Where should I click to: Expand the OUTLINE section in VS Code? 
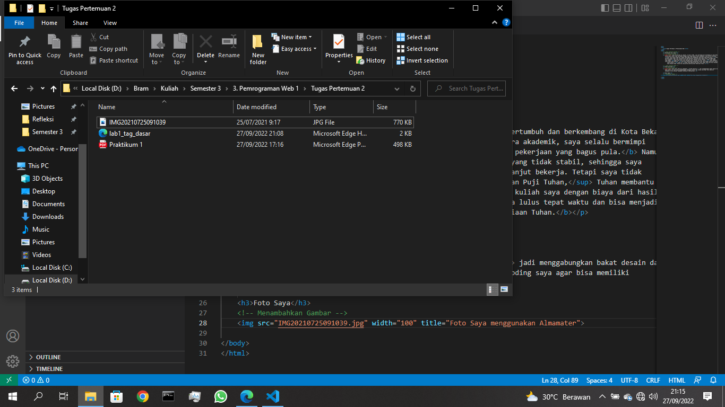[106, 357]
